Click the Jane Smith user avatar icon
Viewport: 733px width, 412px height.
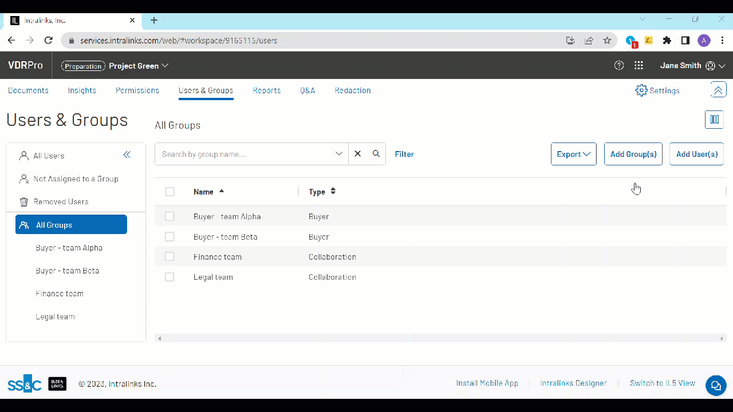point(710,66)
